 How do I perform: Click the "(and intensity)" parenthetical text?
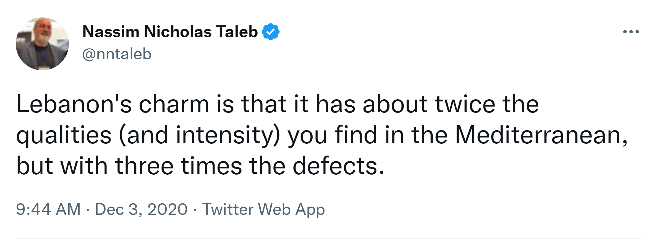click(200, 135)
